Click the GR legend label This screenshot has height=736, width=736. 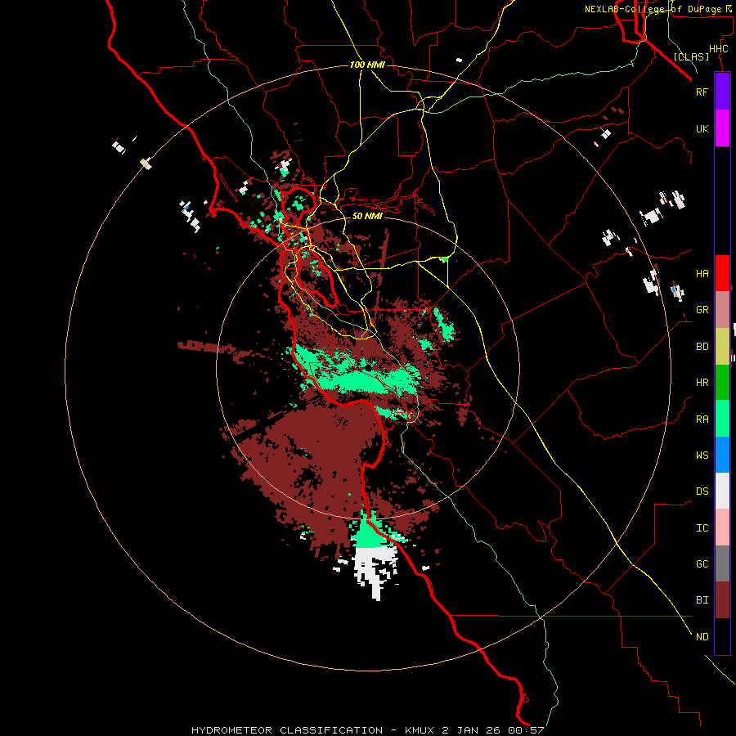click(x=702, y=310)
